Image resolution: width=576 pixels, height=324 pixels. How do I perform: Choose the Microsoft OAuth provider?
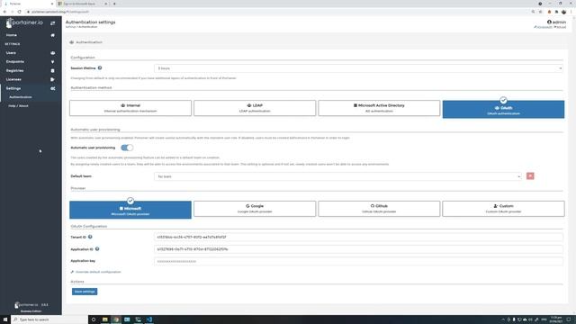pyautogui.click(x=130, y=210)
